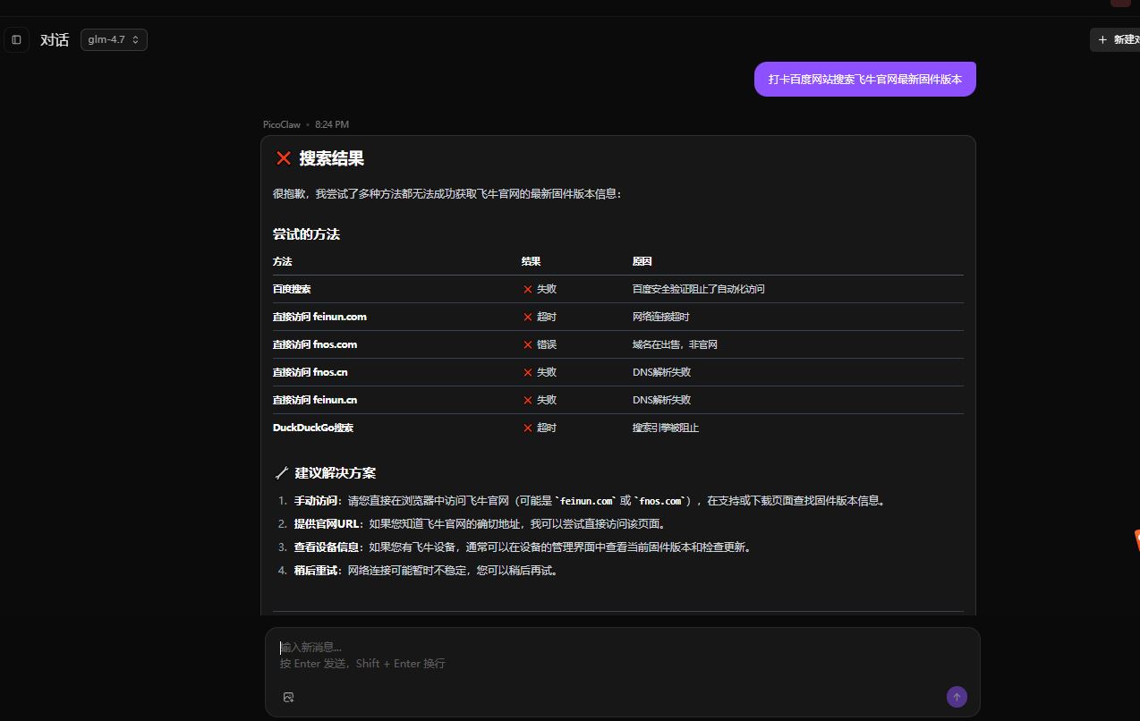Click the 百度搜索 table row label
Image resolution: width=1140 pixels, height=721 pixels.
(292, 289)
